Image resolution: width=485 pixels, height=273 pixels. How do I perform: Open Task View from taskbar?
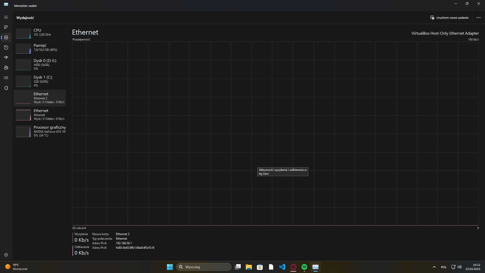(x=238, y=267)
